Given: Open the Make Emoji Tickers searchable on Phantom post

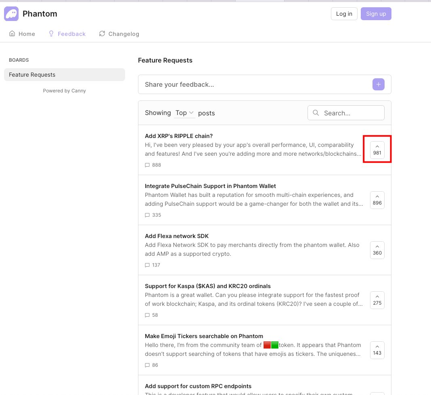Looking at the screenshot, I should (204, 336).
